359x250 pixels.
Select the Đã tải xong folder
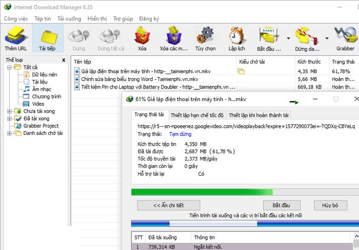tap(32, 119)
